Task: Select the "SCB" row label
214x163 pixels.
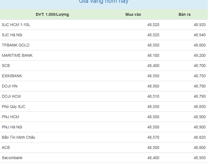Action: pos(6,66)
